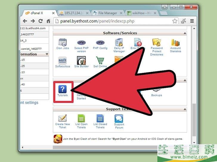The width and height of the screenshot is (217, 162).
Task: Open Password Protect Directories icon
Action: [157, 42]
